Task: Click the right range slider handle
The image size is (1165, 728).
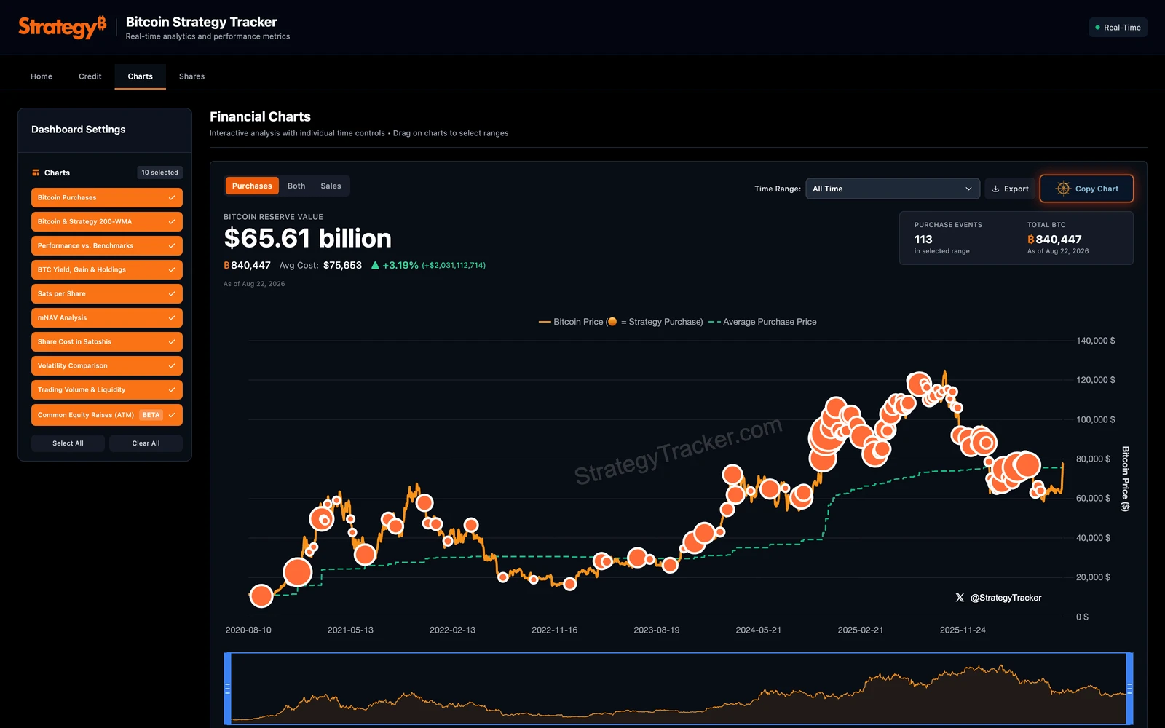Action: click(x=1129, y=688)
